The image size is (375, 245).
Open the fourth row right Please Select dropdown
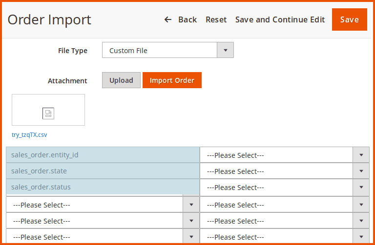point(285,205)
